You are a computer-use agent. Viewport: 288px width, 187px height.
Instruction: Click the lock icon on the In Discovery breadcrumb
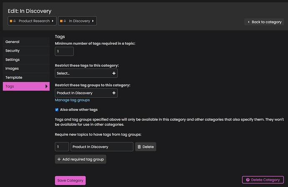65,21
